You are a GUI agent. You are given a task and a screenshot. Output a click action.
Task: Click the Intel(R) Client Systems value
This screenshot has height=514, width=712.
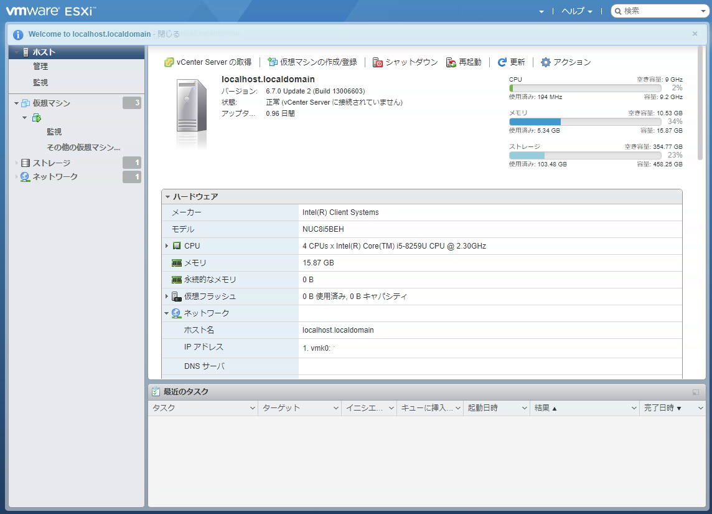pos(340,212)
